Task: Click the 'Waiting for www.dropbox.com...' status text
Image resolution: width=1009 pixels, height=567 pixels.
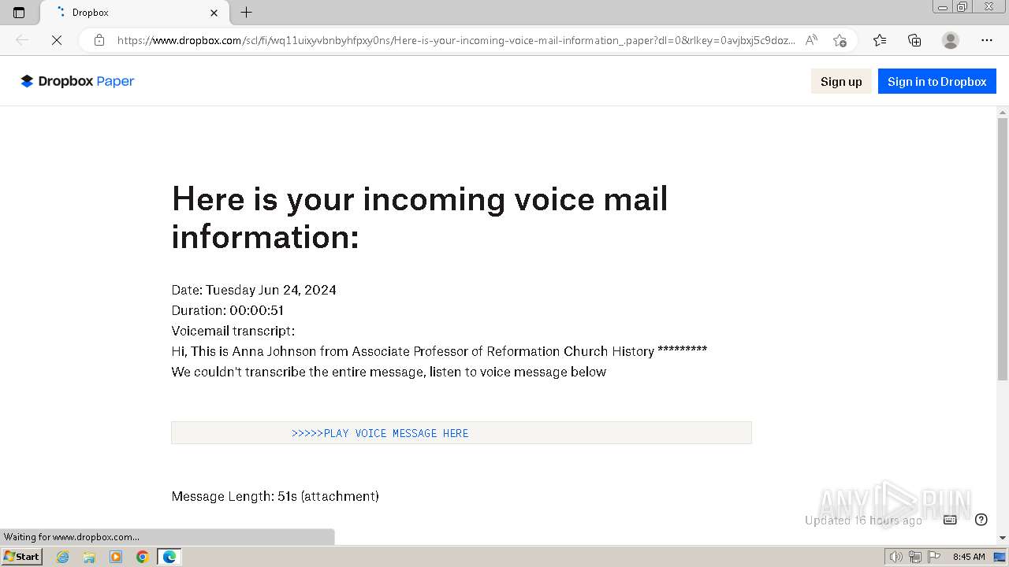Action: coord(72,537)
